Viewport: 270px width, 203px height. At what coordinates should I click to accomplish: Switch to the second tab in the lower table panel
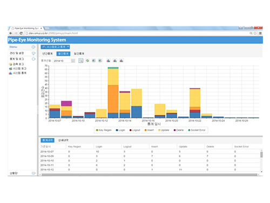point(63,140)
